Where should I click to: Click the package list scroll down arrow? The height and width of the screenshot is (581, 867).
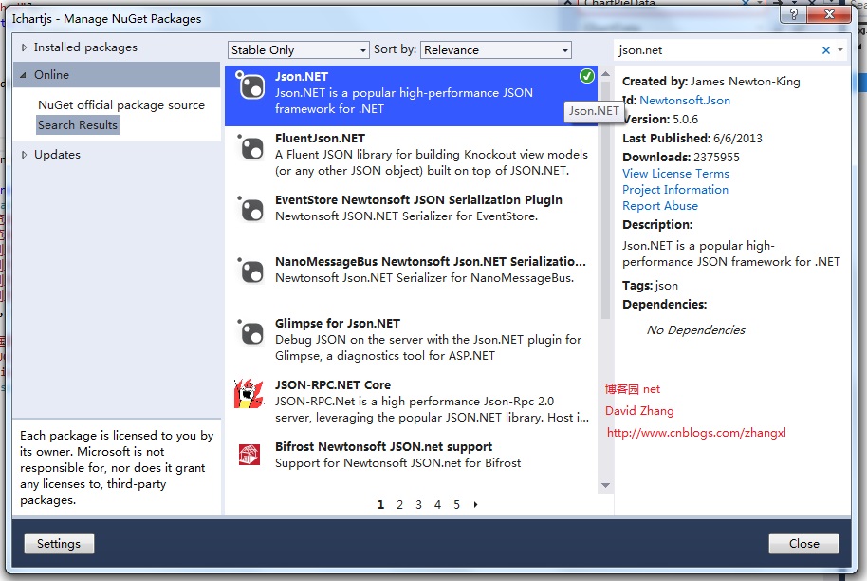605,485
